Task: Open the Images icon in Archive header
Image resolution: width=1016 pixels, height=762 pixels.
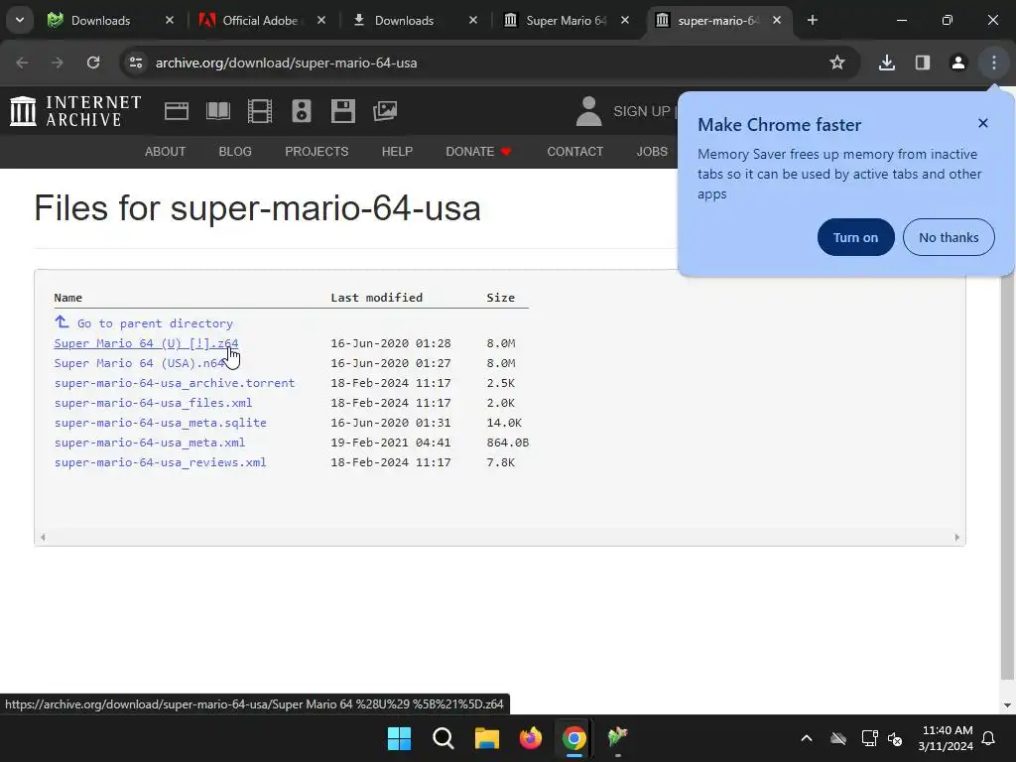Action: (x=385, y=111)
